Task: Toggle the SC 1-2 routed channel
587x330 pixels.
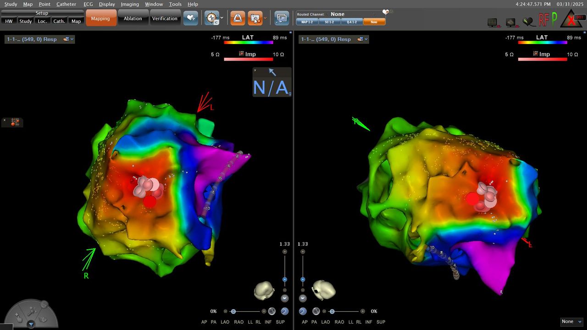Action: point(329,22)
